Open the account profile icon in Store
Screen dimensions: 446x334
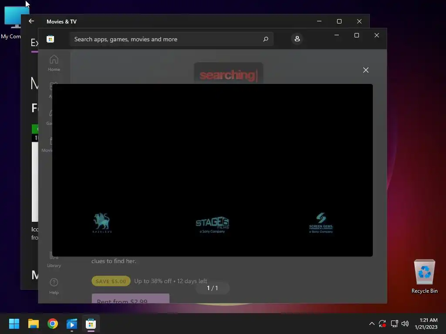[297, 39]
